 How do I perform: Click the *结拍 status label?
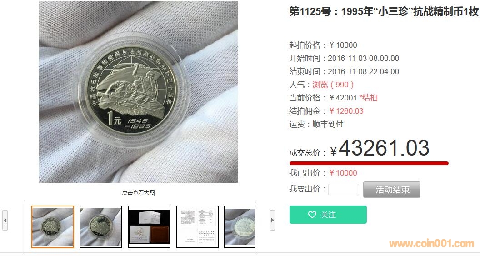[x=369, y=98]
